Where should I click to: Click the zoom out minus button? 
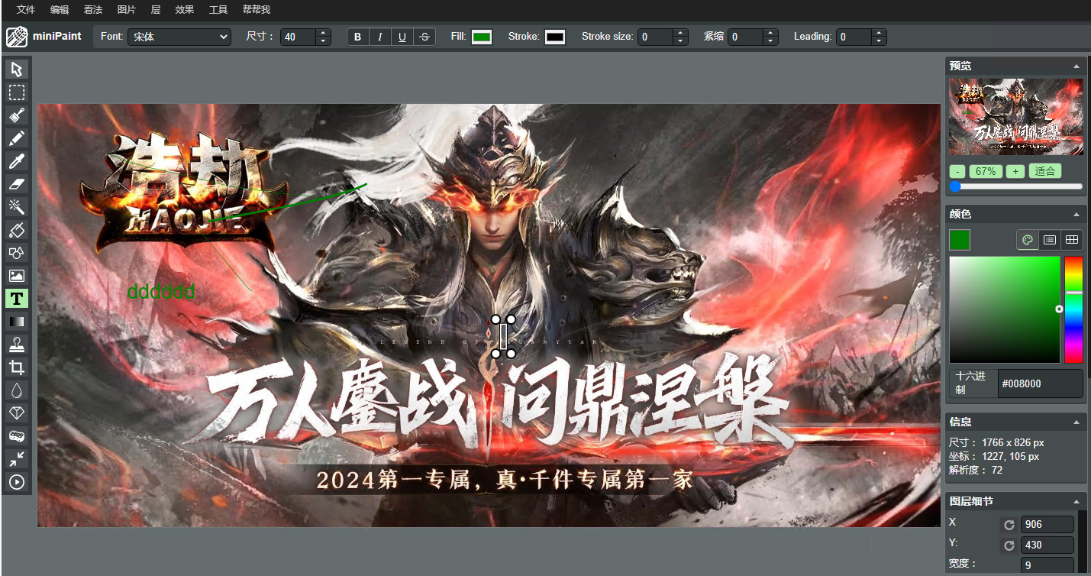[957, 171]
